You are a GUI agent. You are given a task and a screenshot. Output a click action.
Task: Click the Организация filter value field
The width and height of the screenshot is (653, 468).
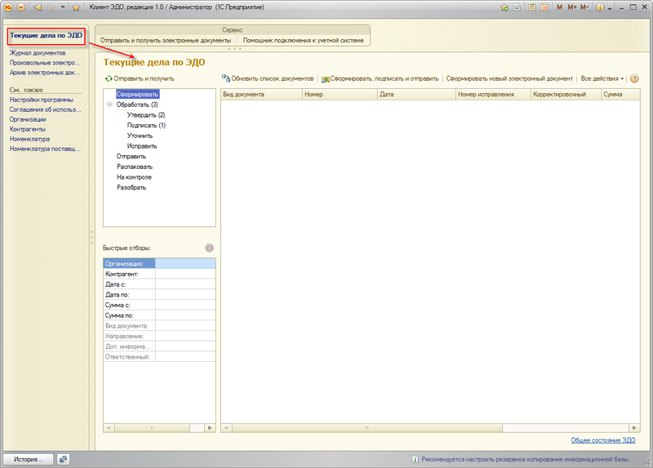point(185,264)
